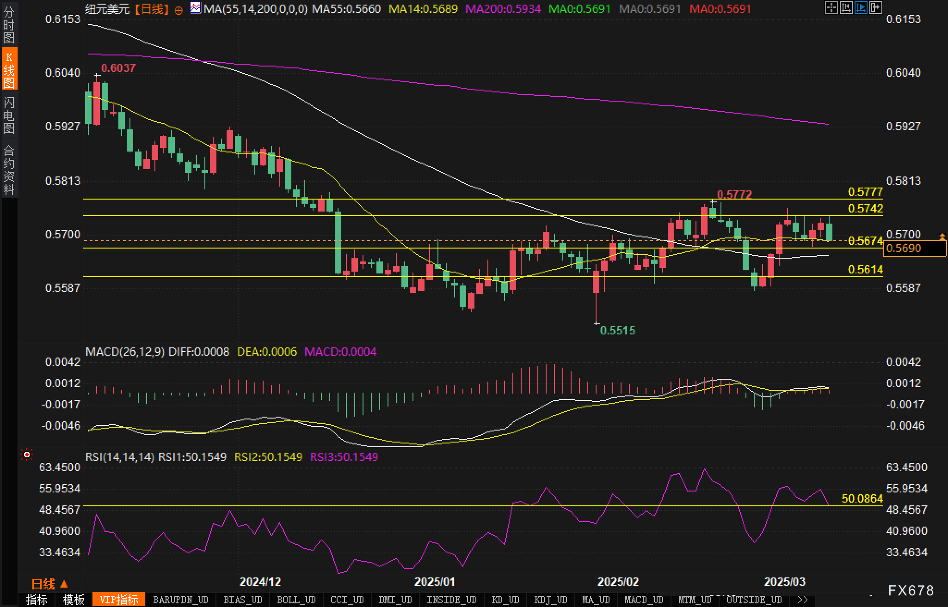Expand more indicators with >> arrow
The image size is (948, 607).
click(803, 600)
